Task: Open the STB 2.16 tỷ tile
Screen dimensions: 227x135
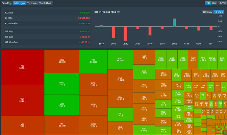Action: pos(178,101)
